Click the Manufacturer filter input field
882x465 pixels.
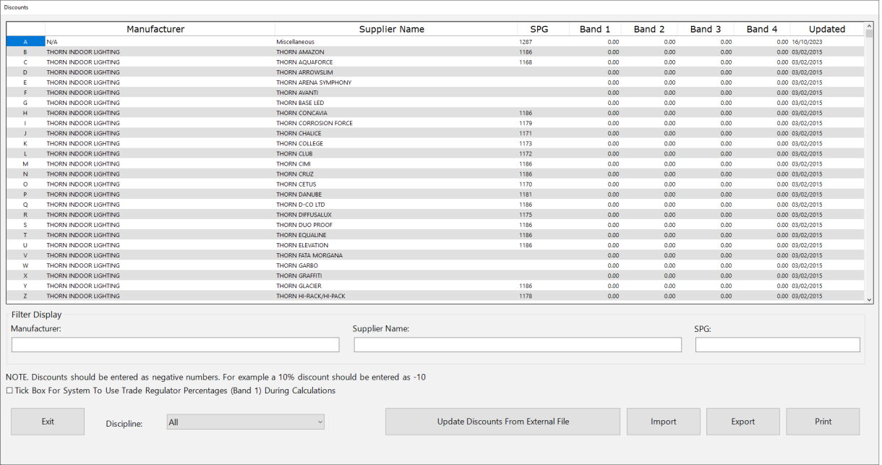175,344
